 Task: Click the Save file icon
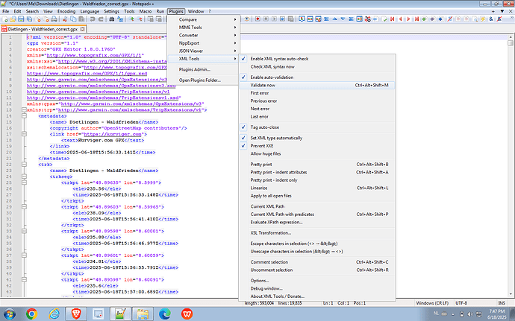[x=21, y=19]
